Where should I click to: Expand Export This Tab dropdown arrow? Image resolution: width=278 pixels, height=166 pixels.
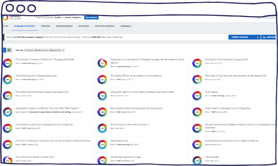click(x=258, y=37)
